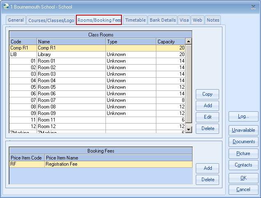Go to the Bank Details tab
Screen dimensions: 261x198
pos(163,20)
